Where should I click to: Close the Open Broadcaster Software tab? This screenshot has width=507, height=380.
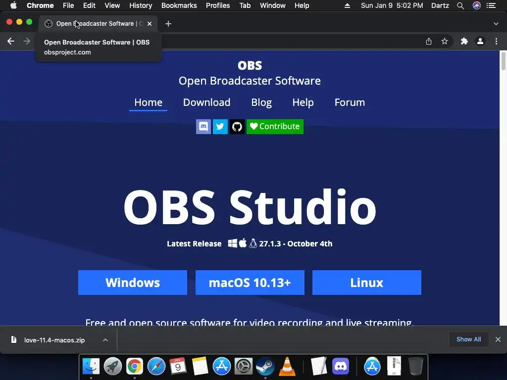point(150,24)
